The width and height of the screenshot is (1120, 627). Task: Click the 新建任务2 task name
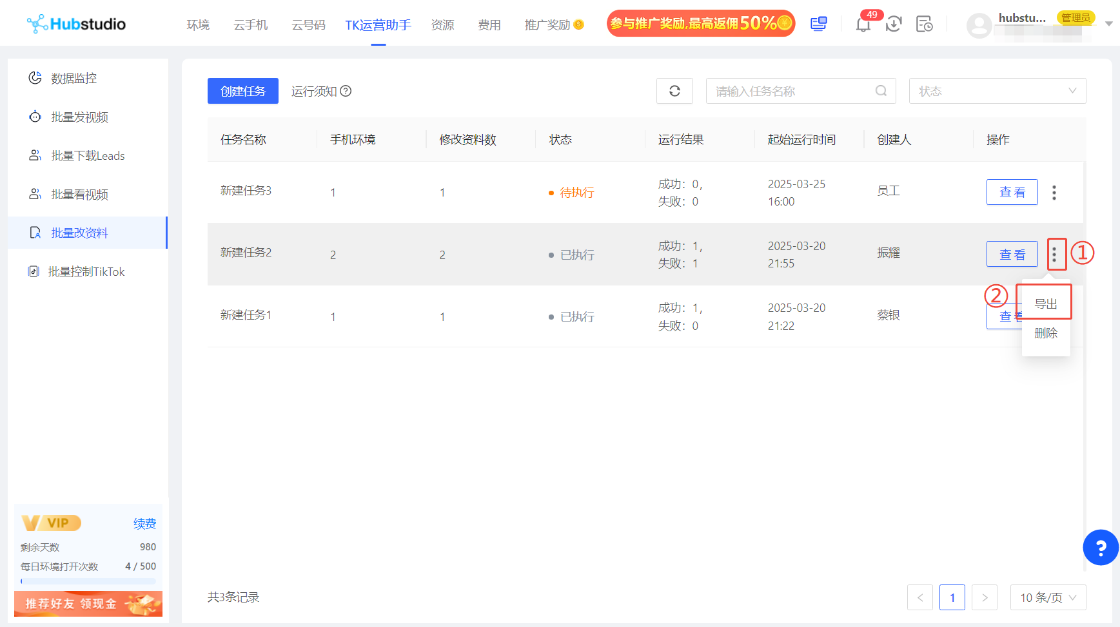pyautogui.click(x=246, y=252)
